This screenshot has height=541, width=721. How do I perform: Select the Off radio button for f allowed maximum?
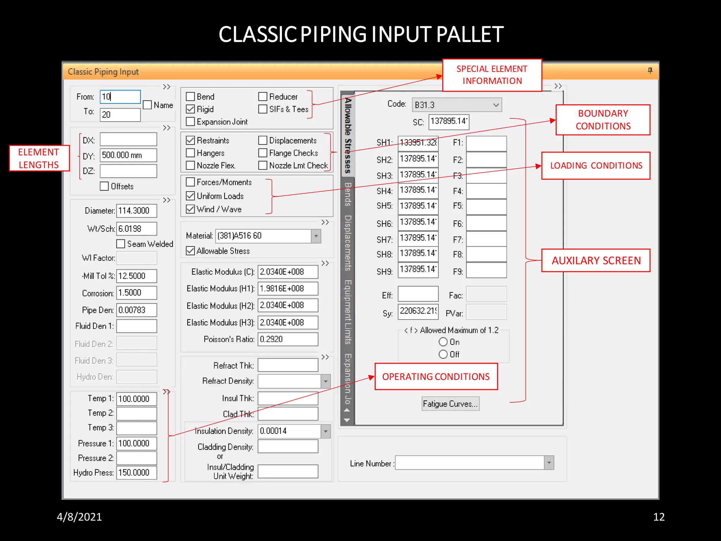coord(443,354)
